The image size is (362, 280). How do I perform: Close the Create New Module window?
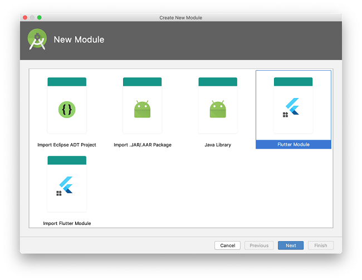25,17
